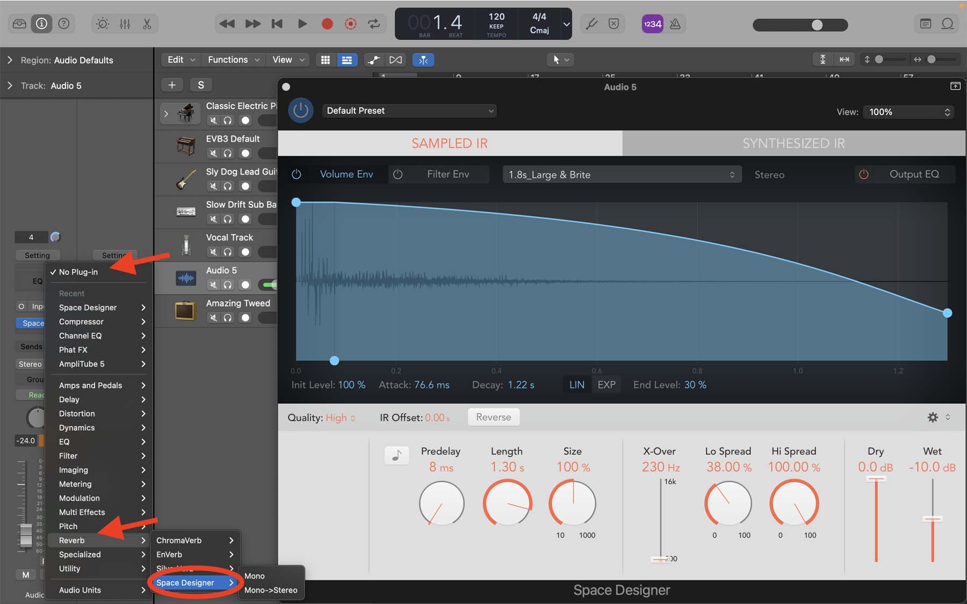Select ChromaVerb from the Reverb submenu
This screenshot has width=967, height=604.
[x=195, y=540]
